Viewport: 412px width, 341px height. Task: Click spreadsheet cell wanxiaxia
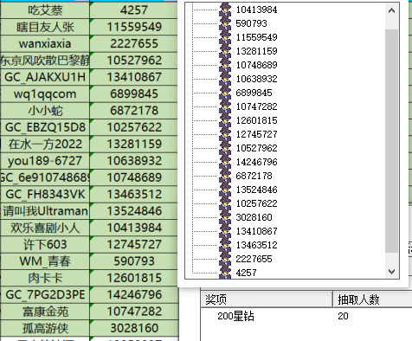[x=45, y=43]
